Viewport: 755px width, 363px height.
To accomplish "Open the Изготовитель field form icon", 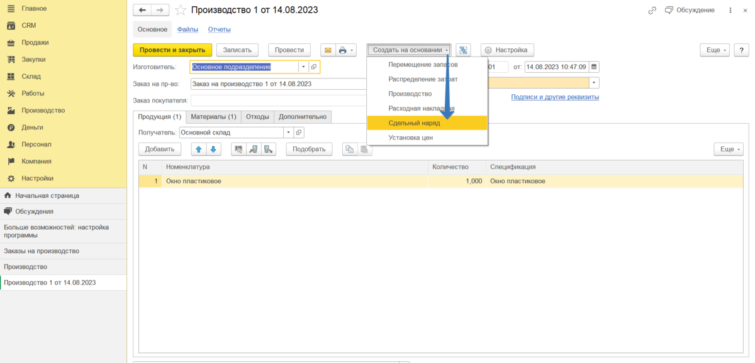I will (x=315, y=67).
